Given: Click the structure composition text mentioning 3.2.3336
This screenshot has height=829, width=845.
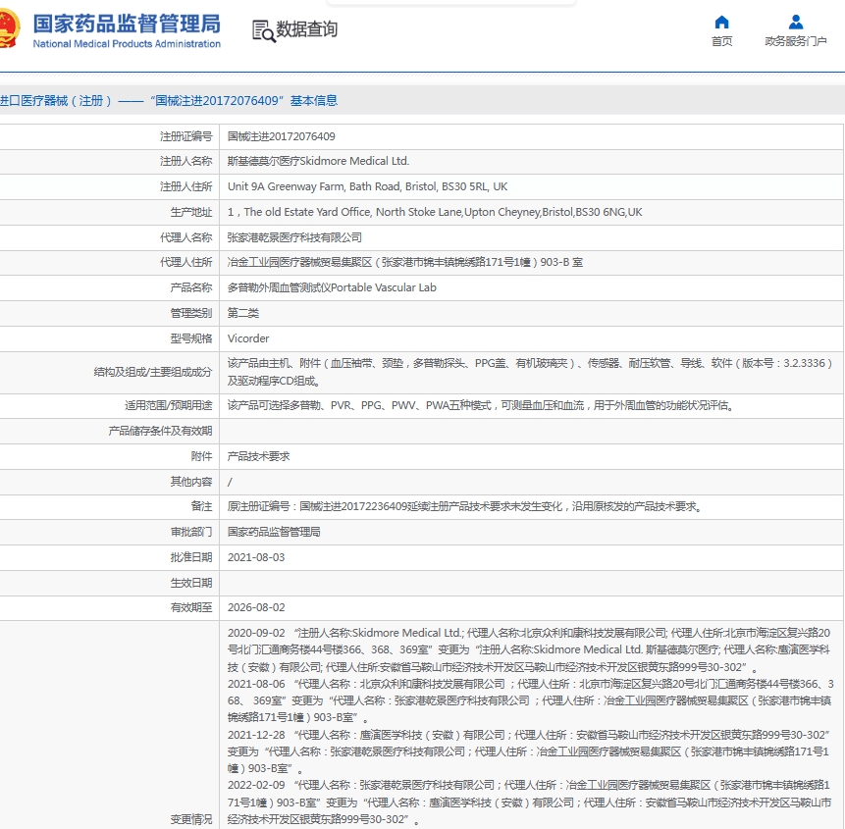Looking at the screenshot, I should point(530,372).
